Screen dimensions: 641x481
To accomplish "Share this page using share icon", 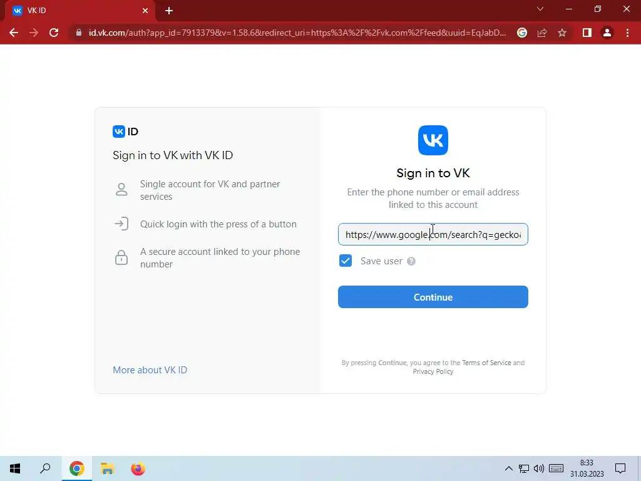I will pyautogui.click(x=542, y=33).
